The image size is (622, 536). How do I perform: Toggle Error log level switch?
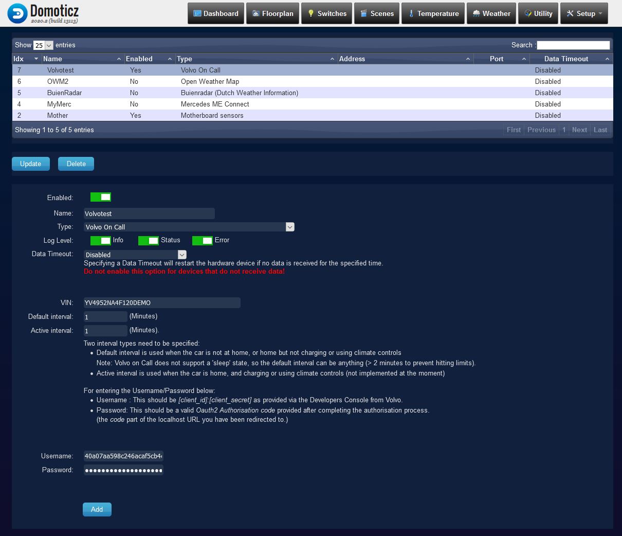point(203,241)
